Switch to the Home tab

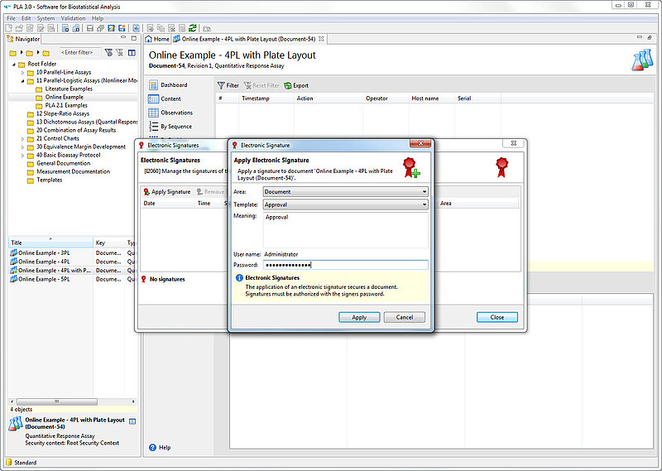pyautogui.click(x=157, y=39)
